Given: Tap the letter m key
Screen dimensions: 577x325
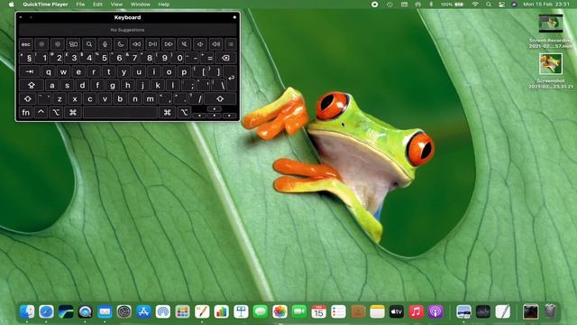Looking at the screenshot, I should (151, 98).
